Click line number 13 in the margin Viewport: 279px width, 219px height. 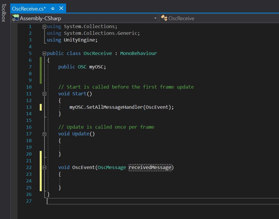tap(29, 107)
